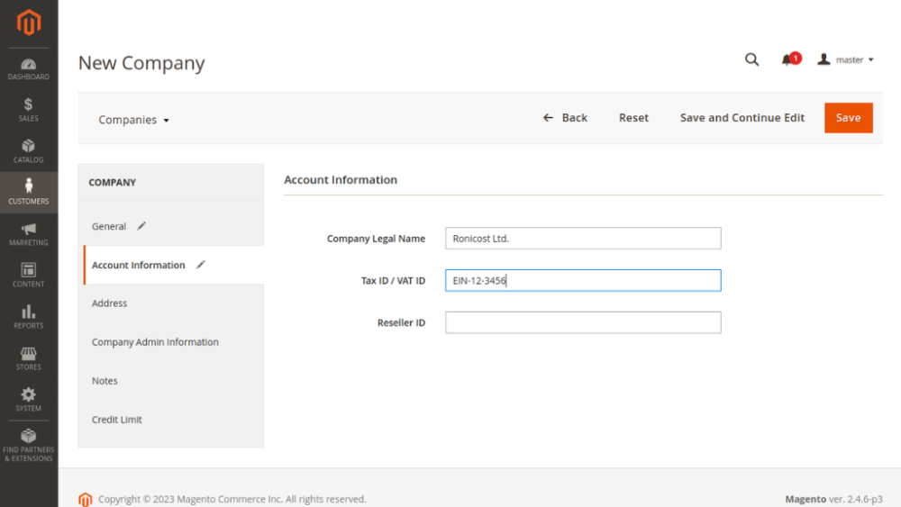
Task: Open the Catalog sidebar menu
Action: pos(29,151)
